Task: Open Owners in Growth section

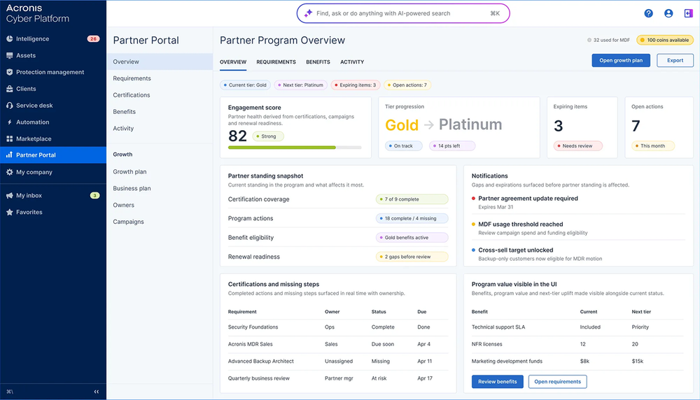Action: [x=160, y=205]
